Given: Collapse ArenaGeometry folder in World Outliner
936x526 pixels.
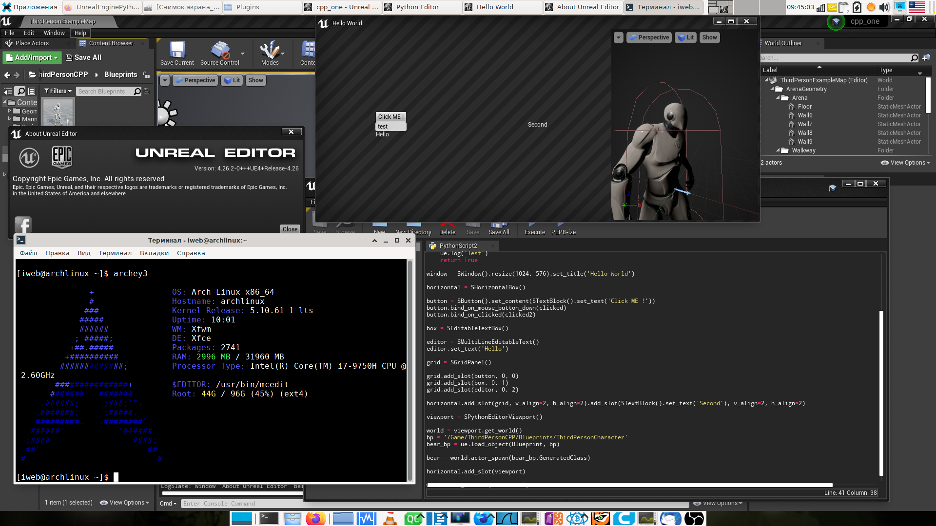Looking at the screenshot, I should click(772, 89).
